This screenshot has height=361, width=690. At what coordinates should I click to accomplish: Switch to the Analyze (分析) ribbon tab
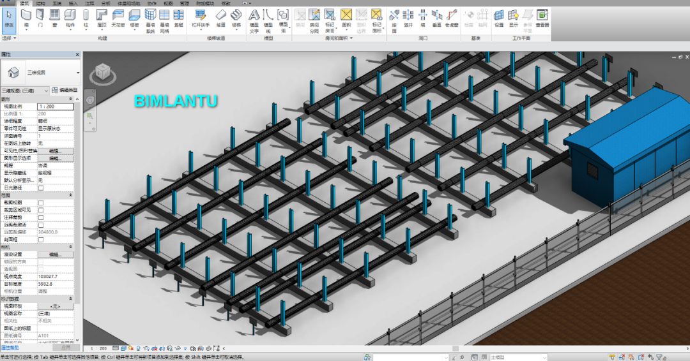[106, 3]
